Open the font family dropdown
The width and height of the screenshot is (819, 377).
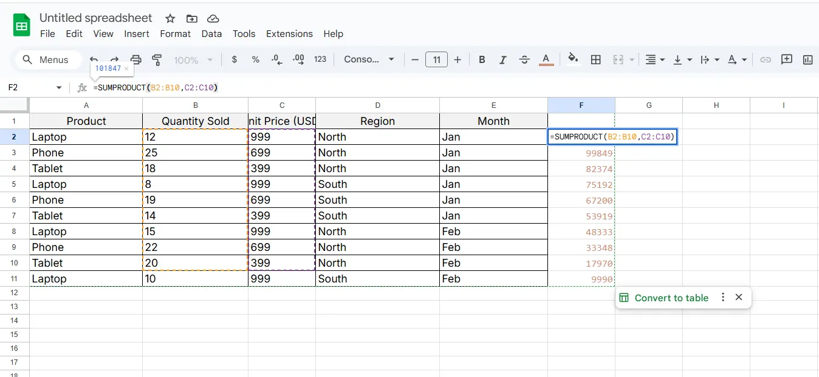click(369, 59)
